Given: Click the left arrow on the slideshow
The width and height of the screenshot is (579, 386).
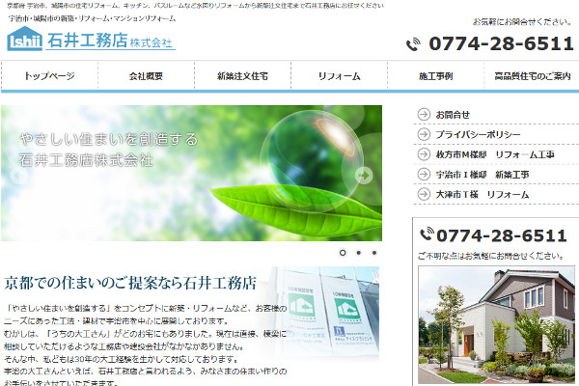Looking at the screenshot, I should 18,175.
